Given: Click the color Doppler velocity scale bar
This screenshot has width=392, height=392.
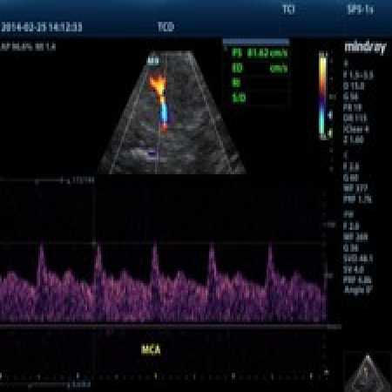Looking at the screenshot, I should pyautogui.click(x=323, y=95).
